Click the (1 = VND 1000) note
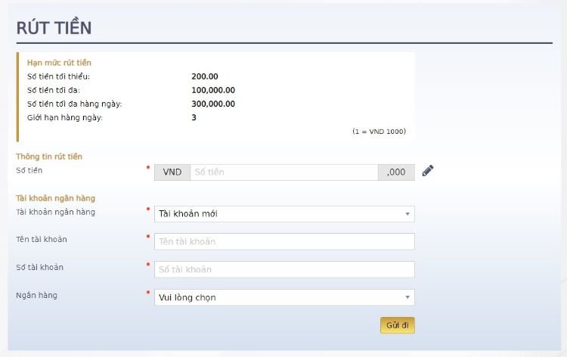The image size is (567, 357). coord(379,132)
